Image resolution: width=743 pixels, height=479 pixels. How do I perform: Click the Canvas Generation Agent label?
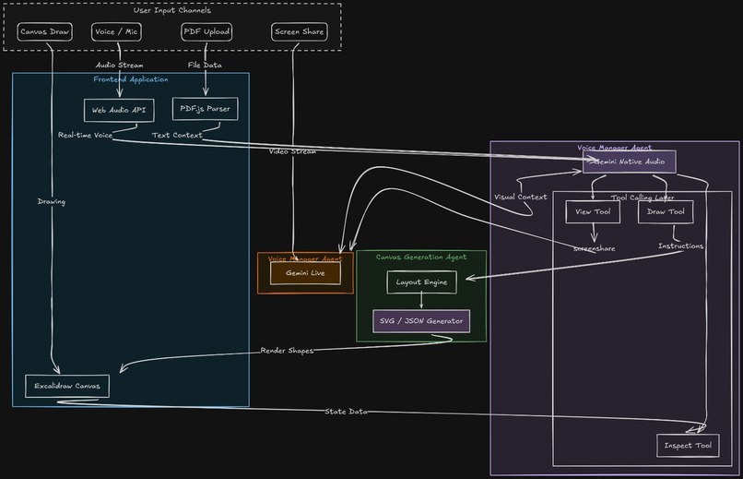click(421, 257)
